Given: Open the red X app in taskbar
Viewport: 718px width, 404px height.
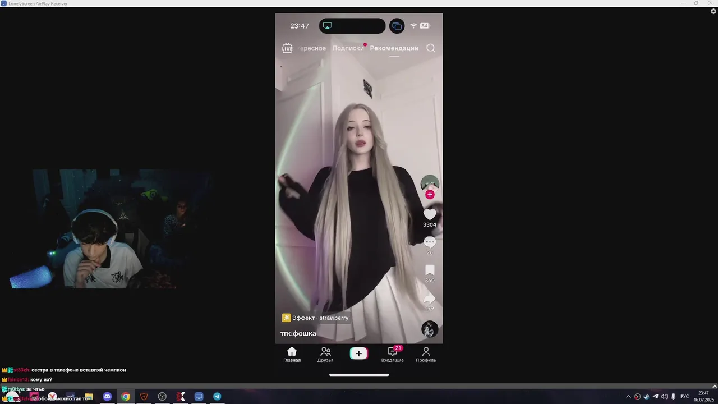Looking at the screenshot, I should [181, 397].
